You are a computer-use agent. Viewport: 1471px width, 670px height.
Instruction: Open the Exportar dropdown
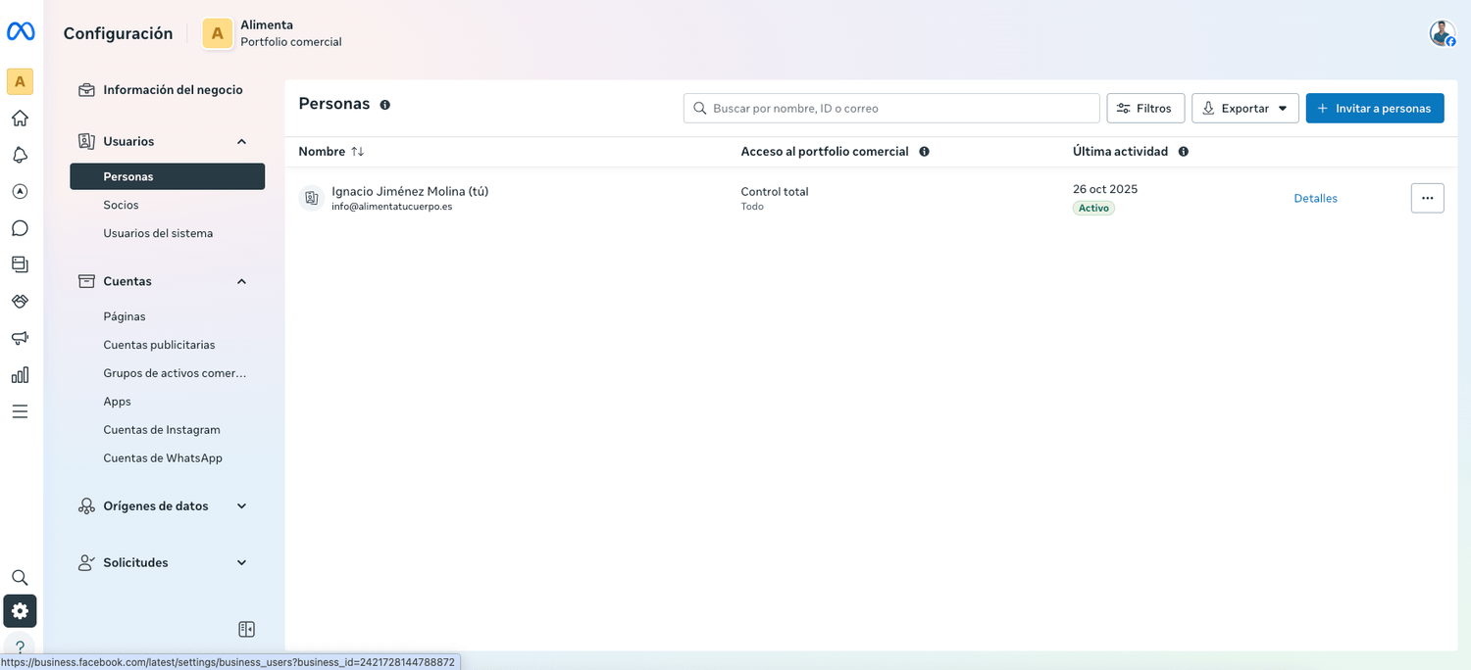pyautogui.click(x=1245, y=109)
